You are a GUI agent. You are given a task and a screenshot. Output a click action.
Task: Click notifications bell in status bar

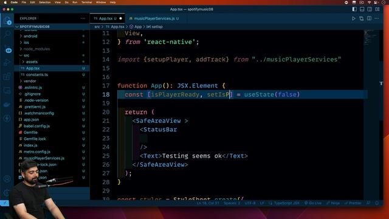tap(377, 203)
